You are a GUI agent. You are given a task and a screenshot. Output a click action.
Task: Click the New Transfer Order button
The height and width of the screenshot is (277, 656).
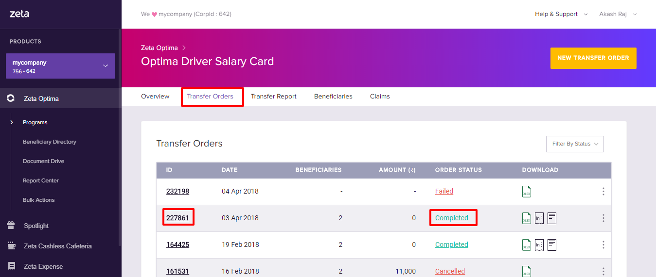593,58
